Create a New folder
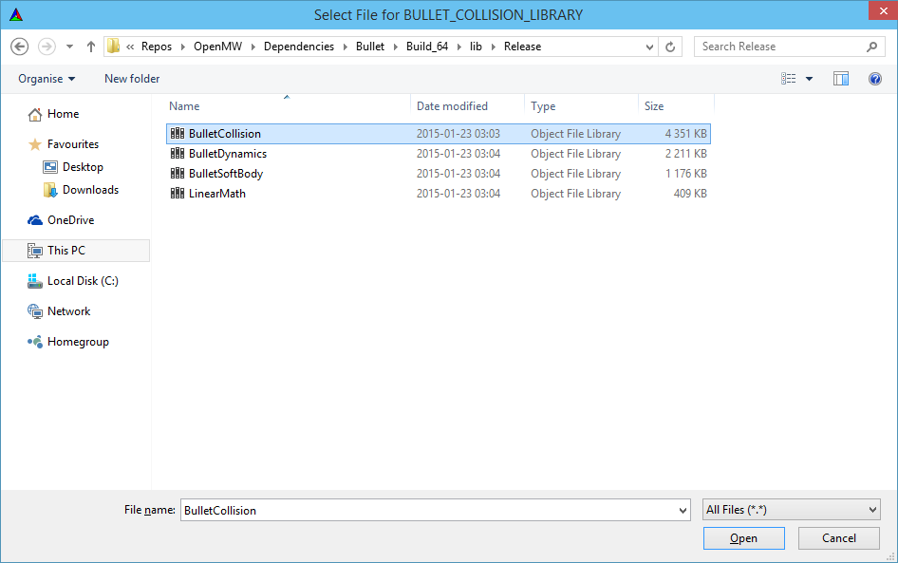 point(131,79)
